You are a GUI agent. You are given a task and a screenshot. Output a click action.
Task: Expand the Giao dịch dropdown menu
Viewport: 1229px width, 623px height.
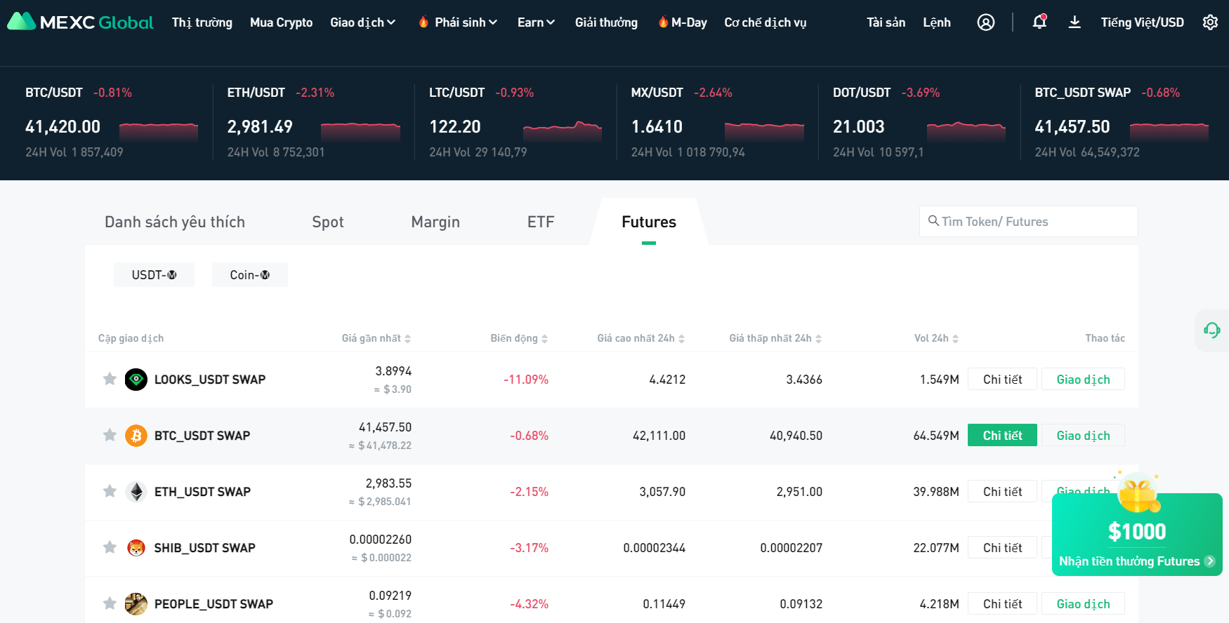click(362, 22)
